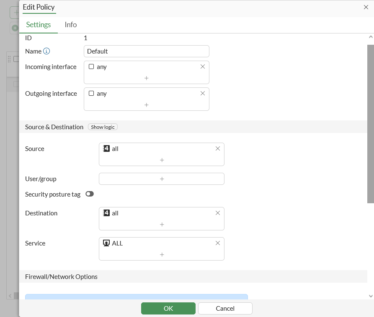Switch to the Info tab
374x317 pixels.
[71, 25]
